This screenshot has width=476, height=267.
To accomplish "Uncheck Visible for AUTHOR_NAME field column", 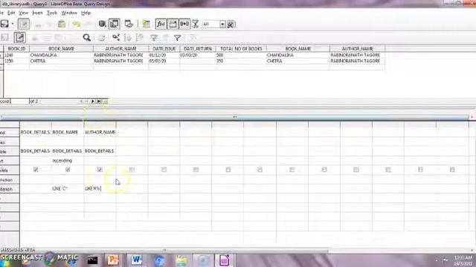I will (100, 170).
